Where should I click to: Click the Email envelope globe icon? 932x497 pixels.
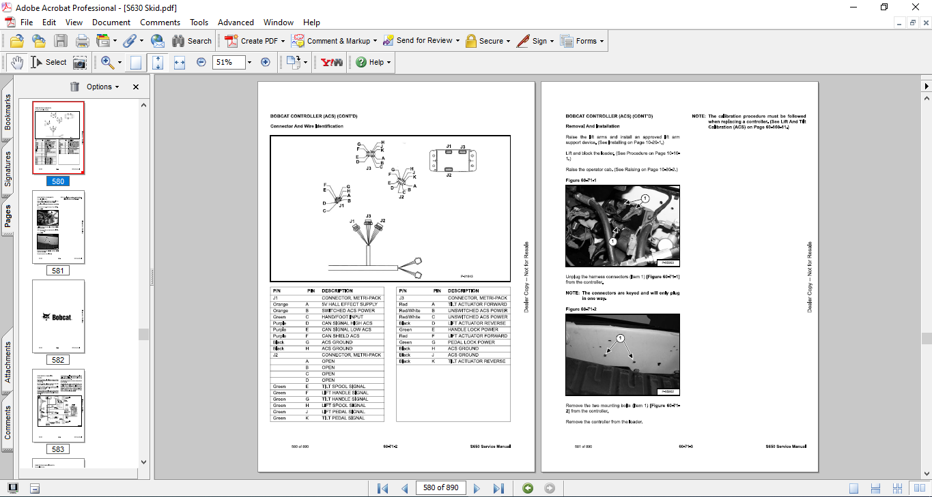(157, 41)
